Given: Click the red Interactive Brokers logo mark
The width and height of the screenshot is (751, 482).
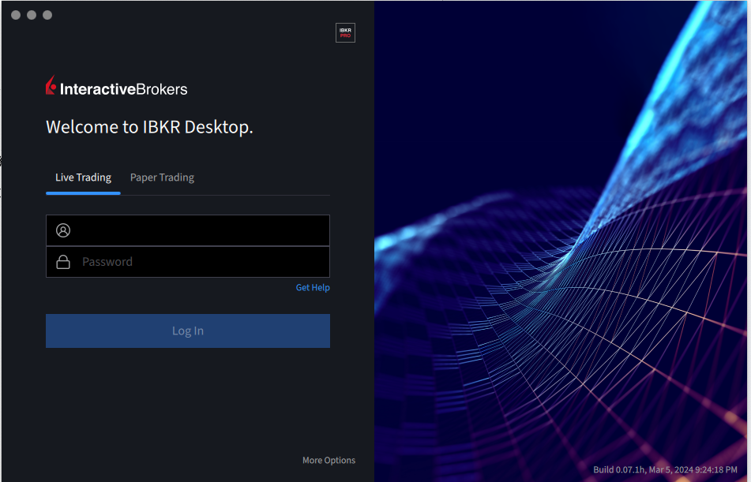Looking at the screenshot, I should pos(51,86).
